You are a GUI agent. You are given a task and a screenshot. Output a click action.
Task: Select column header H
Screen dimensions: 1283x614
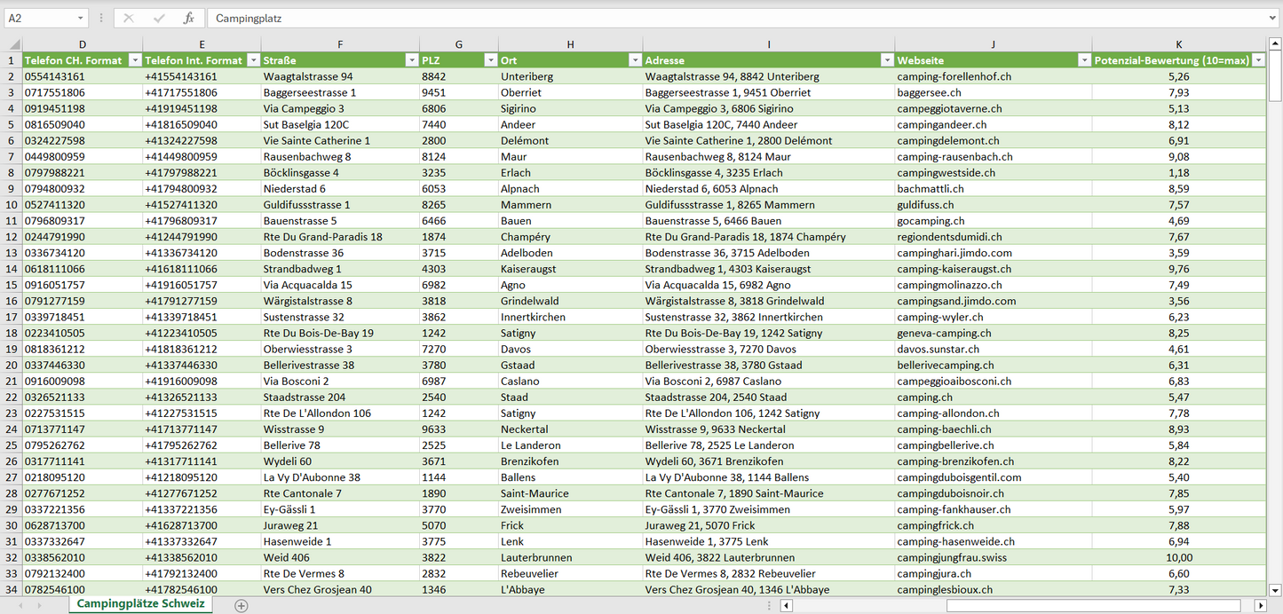[570, 44]
